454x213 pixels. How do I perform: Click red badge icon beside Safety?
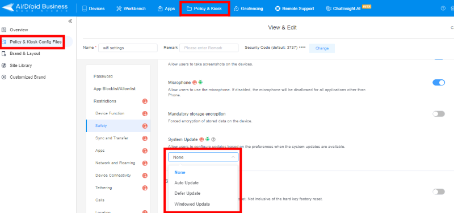pyautogui.click(x=145, y=126)
